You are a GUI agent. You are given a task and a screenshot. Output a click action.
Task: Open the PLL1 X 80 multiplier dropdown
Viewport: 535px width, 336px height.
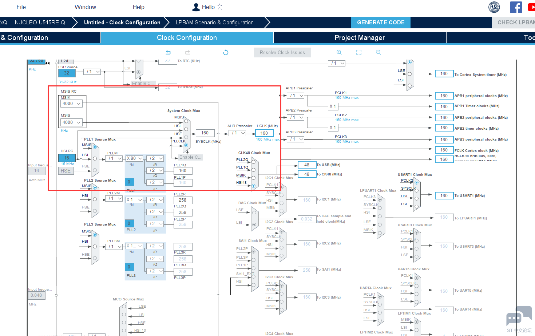(134, 158)
